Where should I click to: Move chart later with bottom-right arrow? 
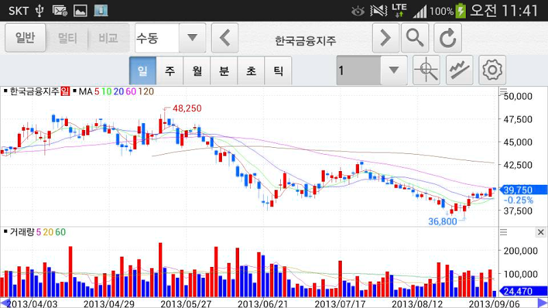coord(542,303)
